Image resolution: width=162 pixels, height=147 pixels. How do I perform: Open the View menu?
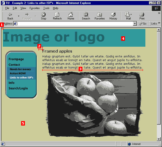(x=23, y=8)
